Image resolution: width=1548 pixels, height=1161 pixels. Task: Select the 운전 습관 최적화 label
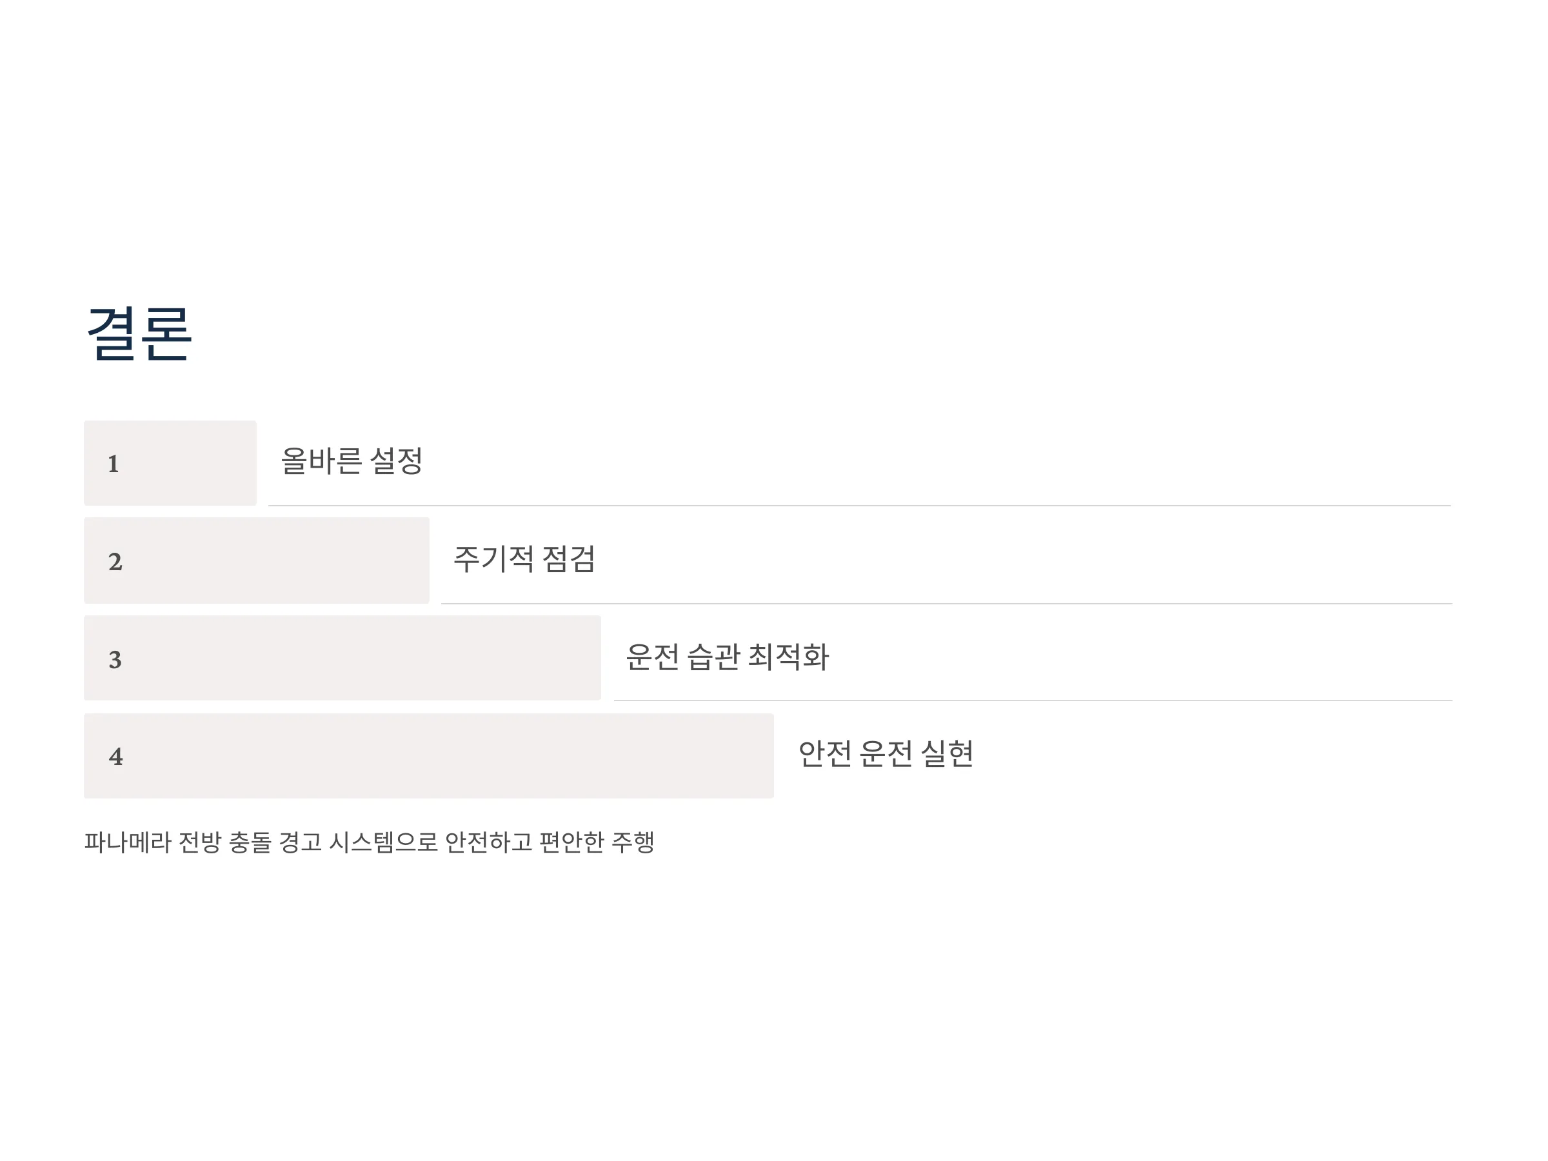coord(727,657)
